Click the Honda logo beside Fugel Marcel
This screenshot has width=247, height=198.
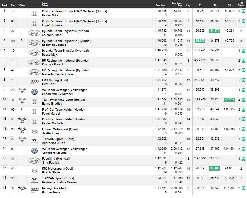point(34,112)
